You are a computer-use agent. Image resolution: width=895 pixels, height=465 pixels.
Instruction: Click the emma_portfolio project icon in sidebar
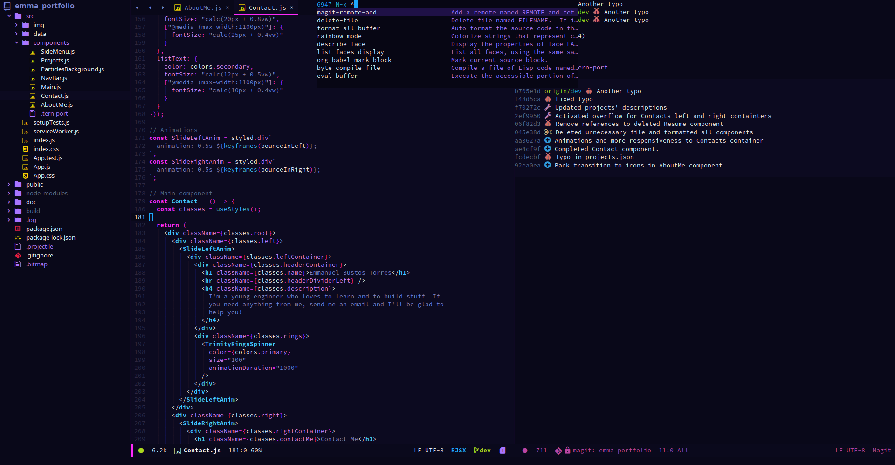pos(7,6)
